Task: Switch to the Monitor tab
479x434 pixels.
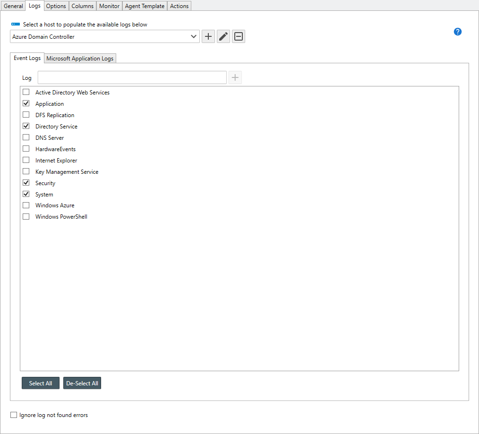Action: pos(109,6)
